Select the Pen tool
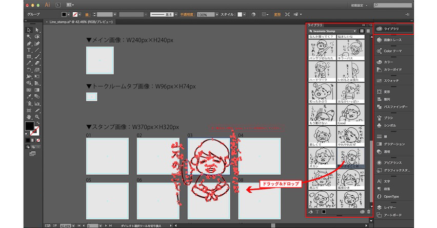Screen dimensions: 437x228 pyautogui.click(x=29, y=43)
